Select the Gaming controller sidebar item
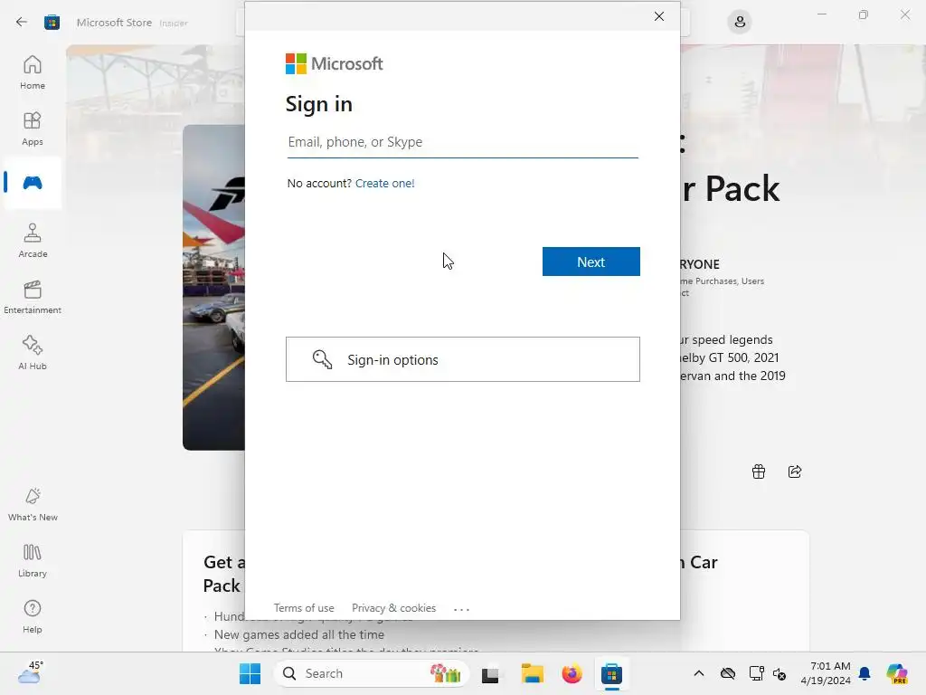This screenshot has width=926, height=695. (x=33, y=183)
